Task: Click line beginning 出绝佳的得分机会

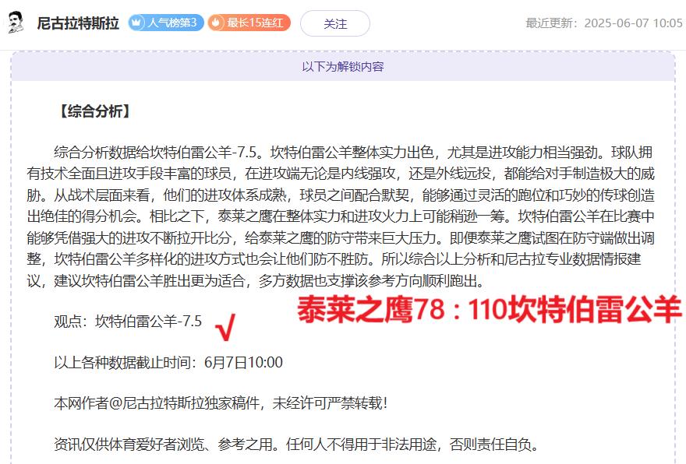Action: coord(341,216)
